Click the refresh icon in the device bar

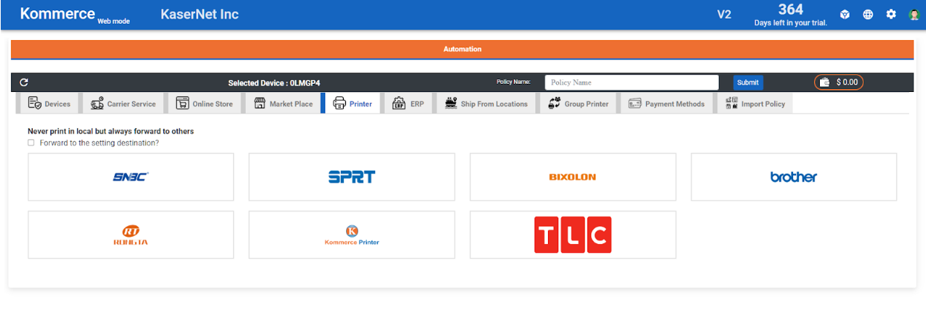[x=24, y=82]
